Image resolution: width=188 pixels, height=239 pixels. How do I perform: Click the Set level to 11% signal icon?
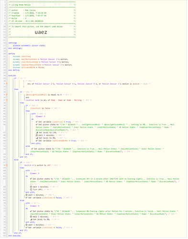(37, 132)
